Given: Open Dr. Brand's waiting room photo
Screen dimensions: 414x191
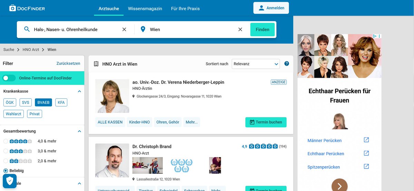Looking at the screenshot, I should tap(147, 165).
